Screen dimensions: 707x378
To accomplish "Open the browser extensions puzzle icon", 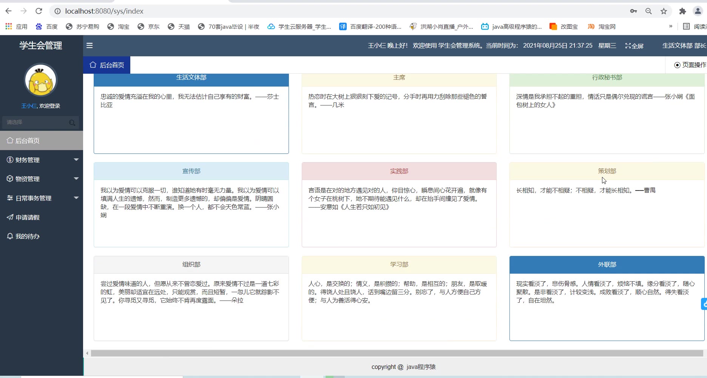I will pyautogui.click(x=682, y=11).
